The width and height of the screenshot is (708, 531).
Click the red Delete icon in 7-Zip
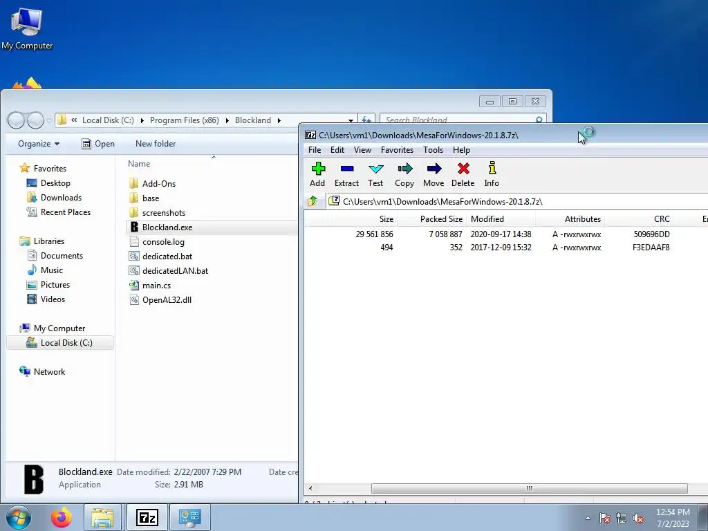(x=463, y=169)
